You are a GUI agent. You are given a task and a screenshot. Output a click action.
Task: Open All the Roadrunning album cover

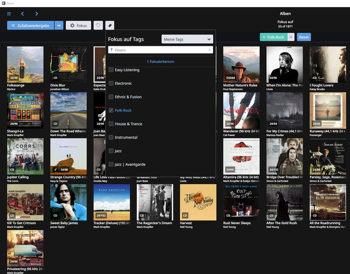pos(328,202)
